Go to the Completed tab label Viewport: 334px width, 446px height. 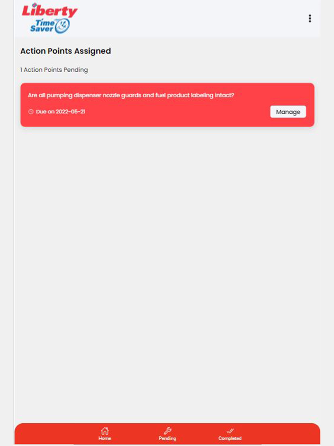click(230, 438)
